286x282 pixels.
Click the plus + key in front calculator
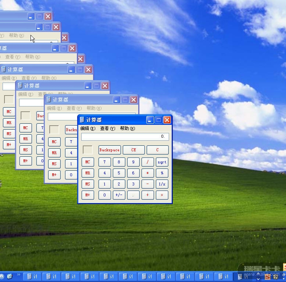[x=147, y=195]
